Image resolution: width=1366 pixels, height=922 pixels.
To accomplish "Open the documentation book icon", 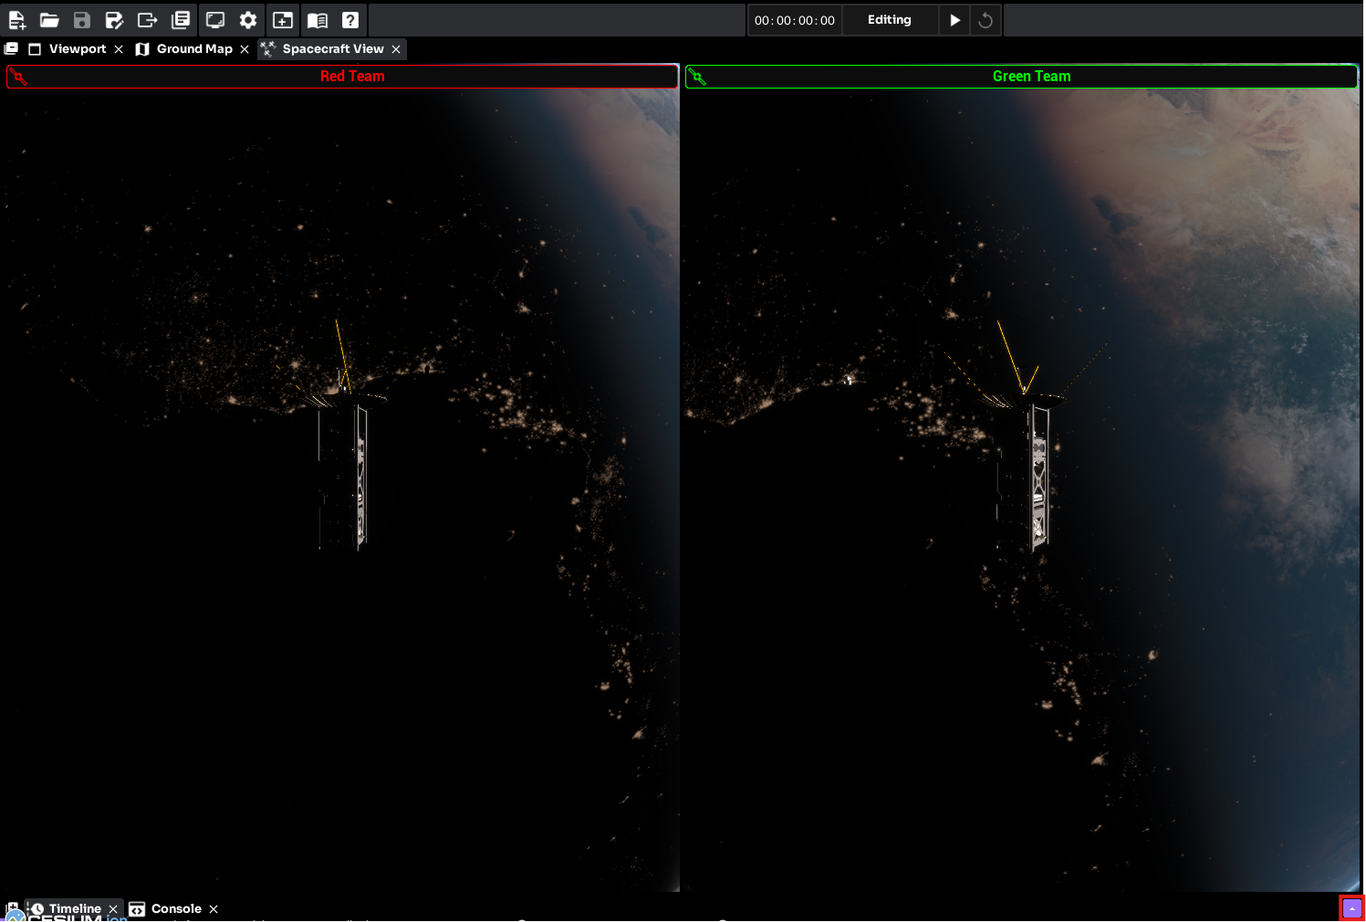I will [317, 20].
